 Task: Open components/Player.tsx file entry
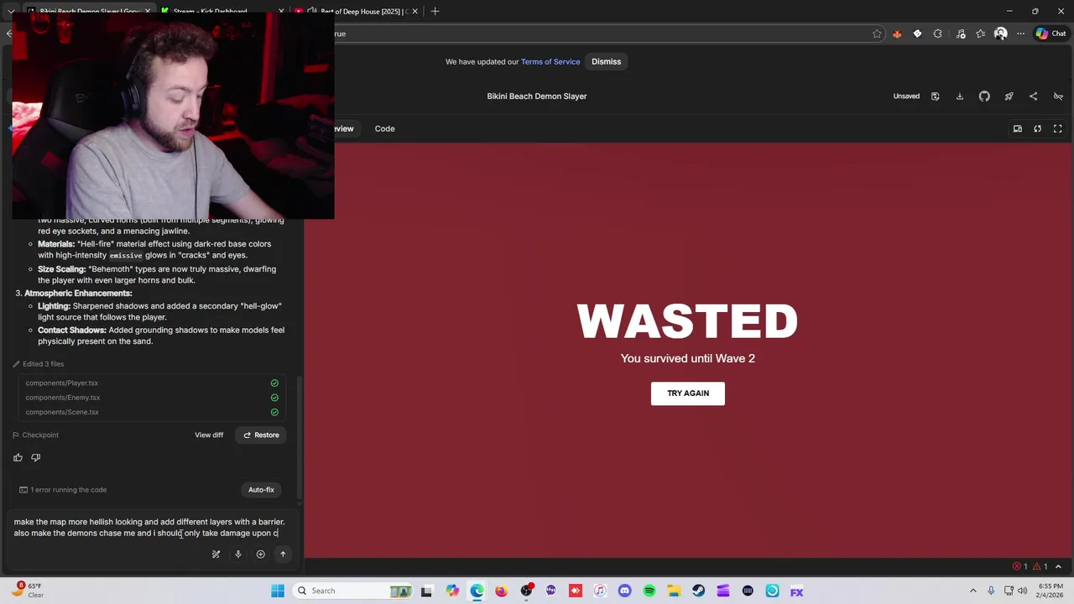(152, 383)
